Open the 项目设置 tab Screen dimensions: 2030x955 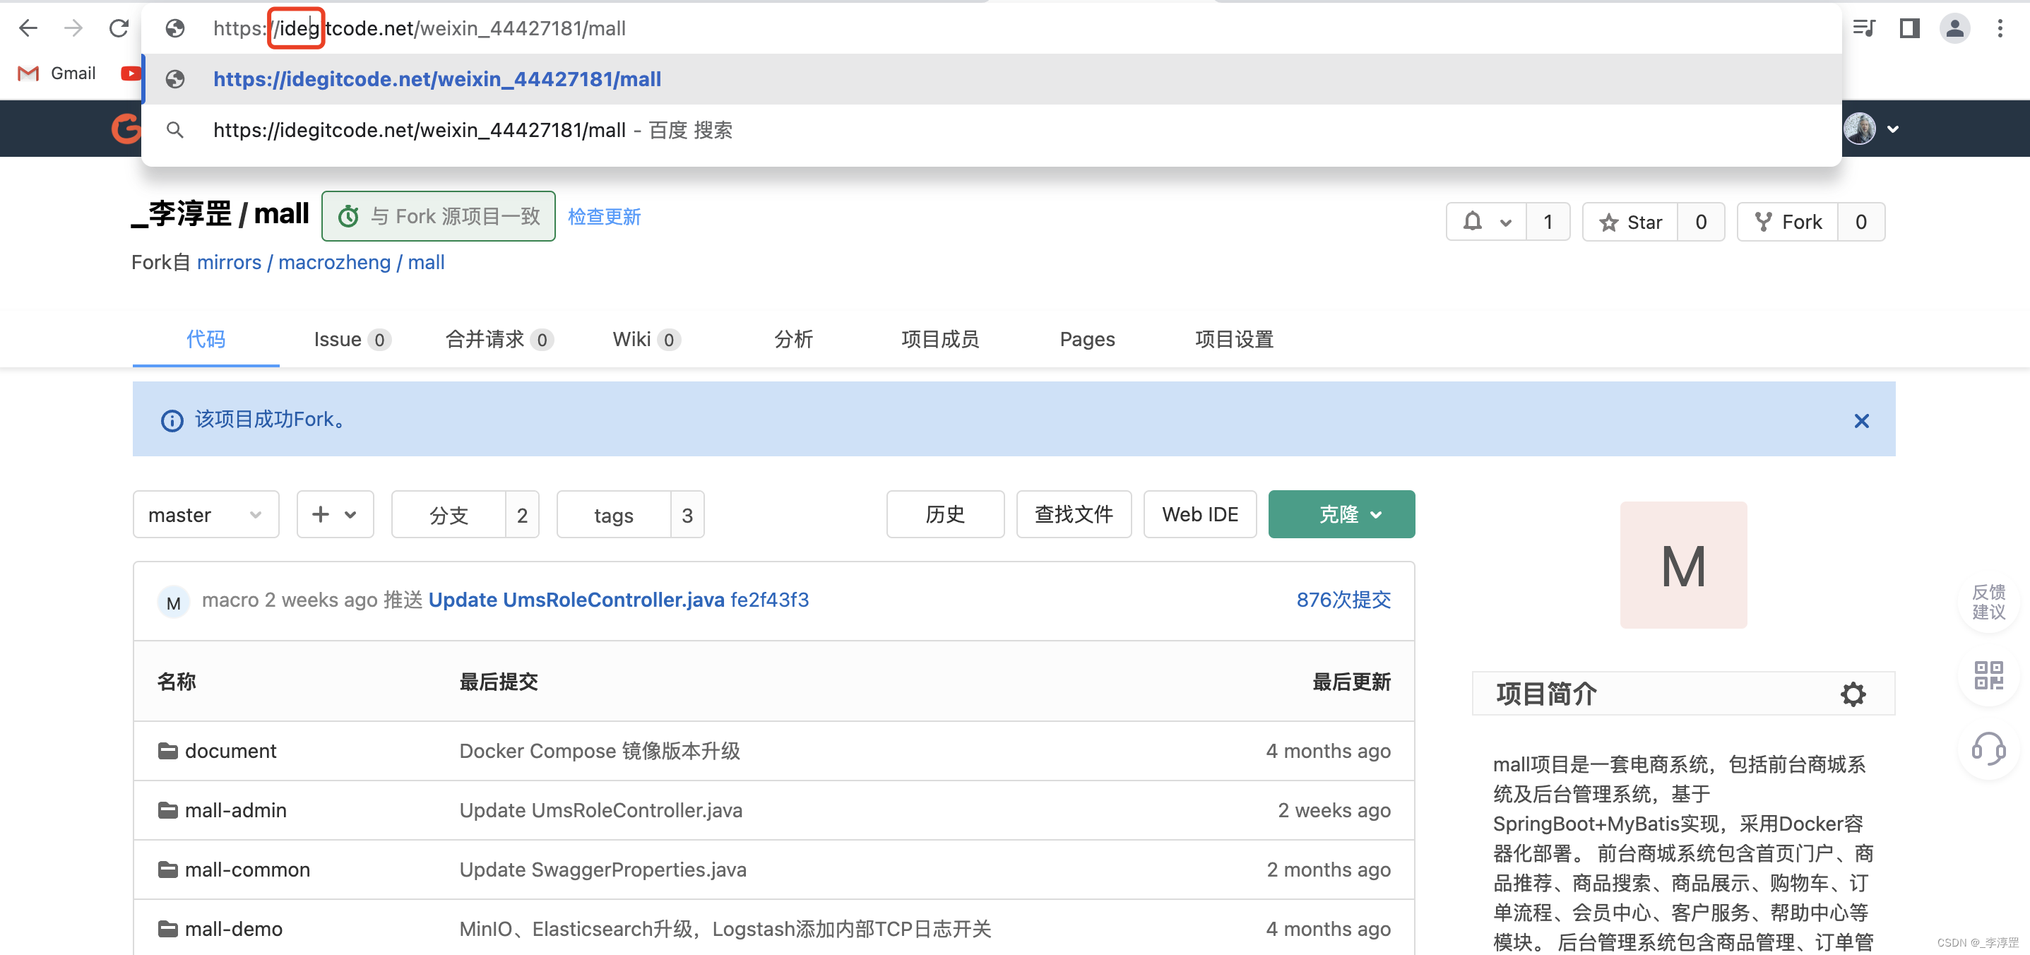tap(1234, 339)
